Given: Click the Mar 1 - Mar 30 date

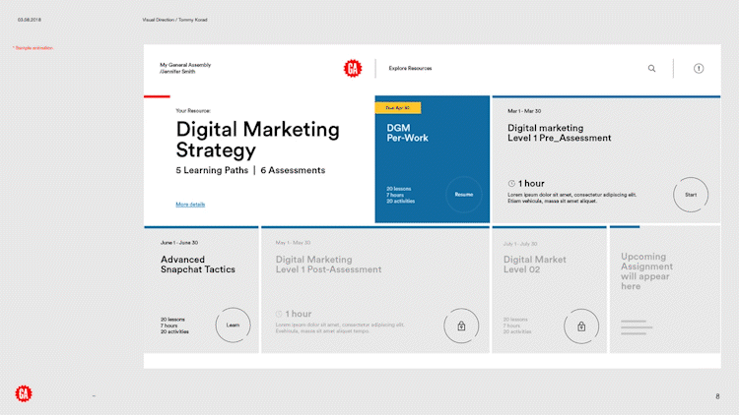Looking at the screenshot, I should (524, 111).
